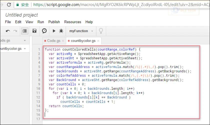Open the Publish menu
This screenshot has height=125, width=210.
54,22
